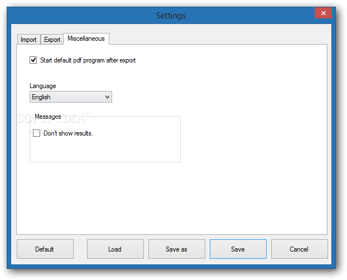Open the Language dropdown showing English
Screen dimensions: 347x280
tap(71, 96)
